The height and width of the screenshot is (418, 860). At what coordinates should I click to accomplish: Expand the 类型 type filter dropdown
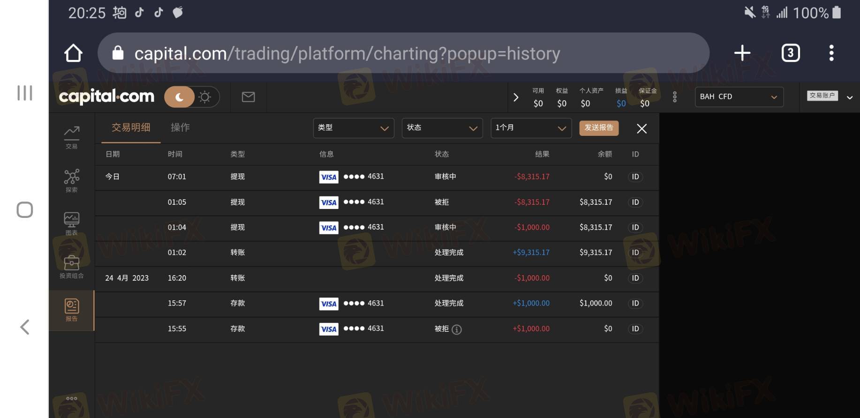coord(353,128)
